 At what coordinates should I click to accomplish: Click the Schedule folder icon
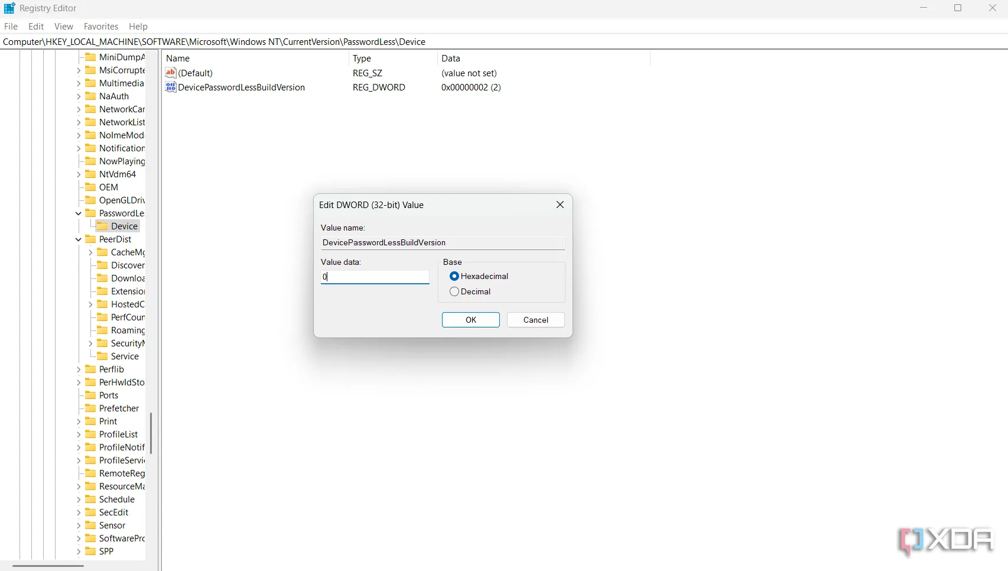(x=90, y=499)
